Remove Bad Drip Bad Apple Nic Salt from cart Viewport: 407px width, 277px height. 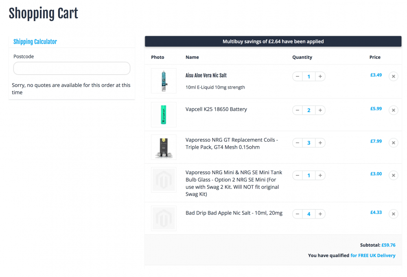coord(394,214)
